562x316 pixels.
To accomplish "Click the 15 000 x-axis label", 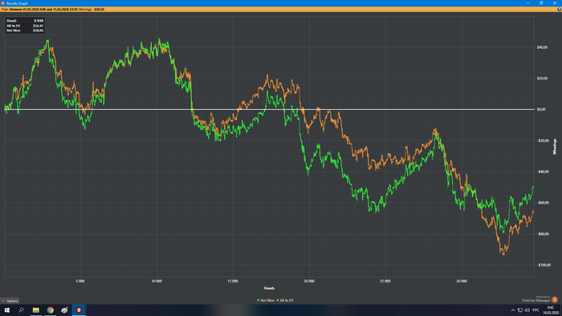I will [233, 282].
